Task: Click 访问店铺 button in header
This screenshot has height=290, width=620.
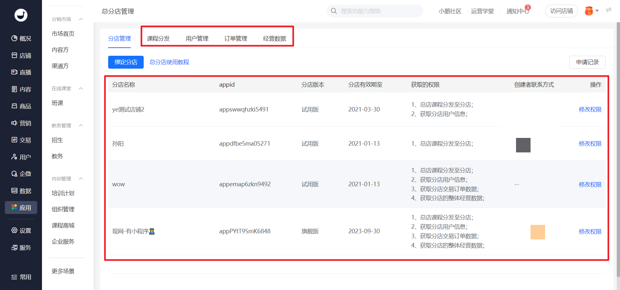Action: 562,11
